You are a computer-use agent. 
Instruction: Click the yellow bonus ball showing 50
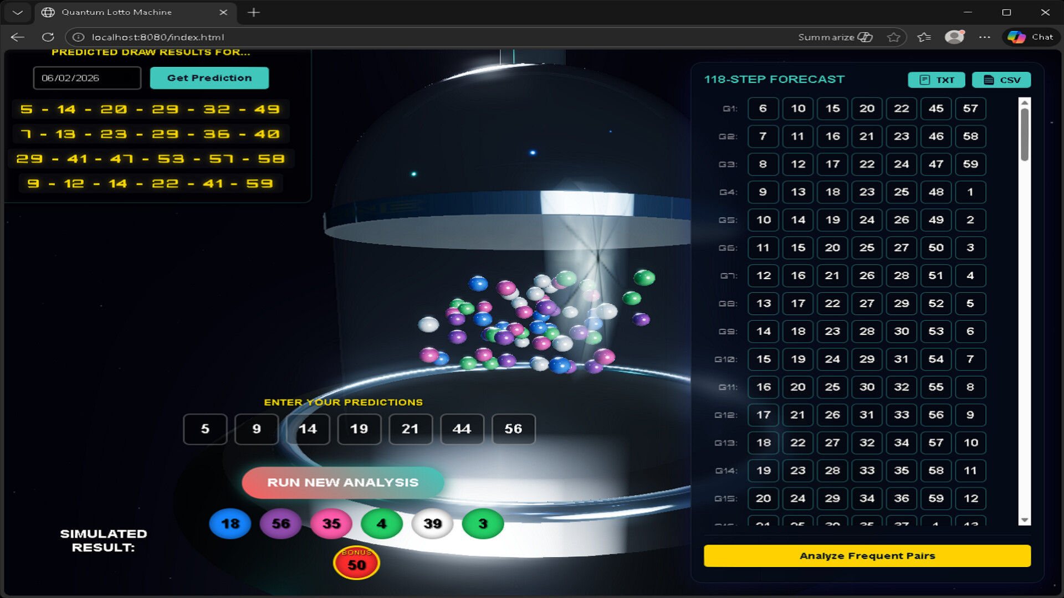coord(356,563)
